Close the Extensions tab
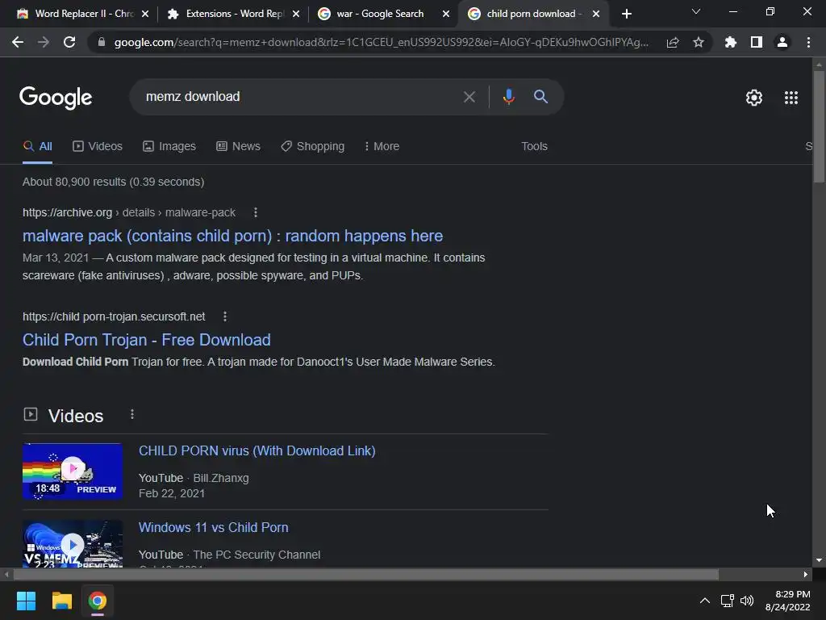 (x=296, y=14)
